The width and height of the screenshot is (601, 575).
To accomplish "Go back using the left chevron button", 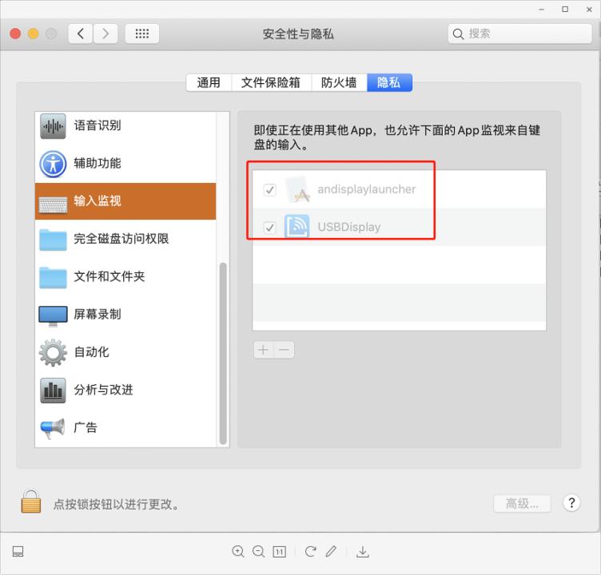I will [80, 34].
